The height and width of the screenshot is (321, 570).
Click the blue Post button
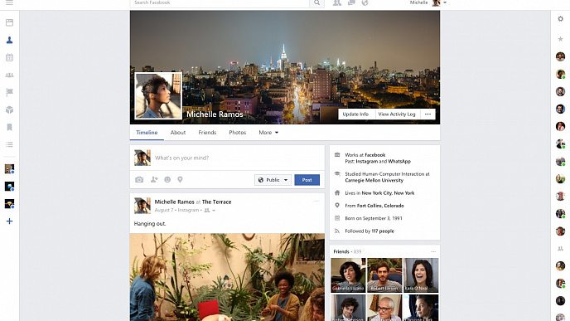pos(307,180)
